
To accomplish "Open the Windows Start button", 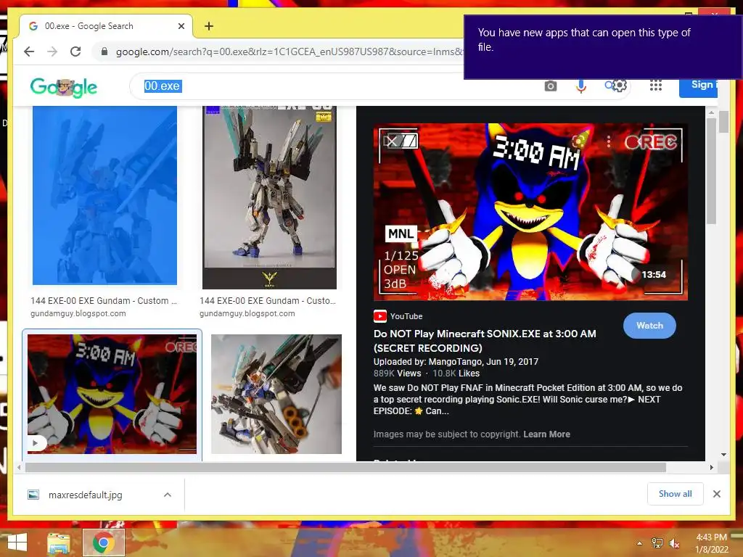I will coord(17,542).
